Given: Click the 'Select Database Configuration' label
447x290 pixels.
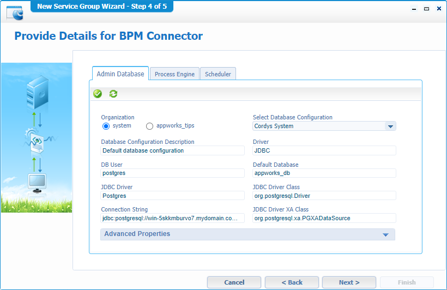Looking at the screenshot, I should tap(293, 117).
